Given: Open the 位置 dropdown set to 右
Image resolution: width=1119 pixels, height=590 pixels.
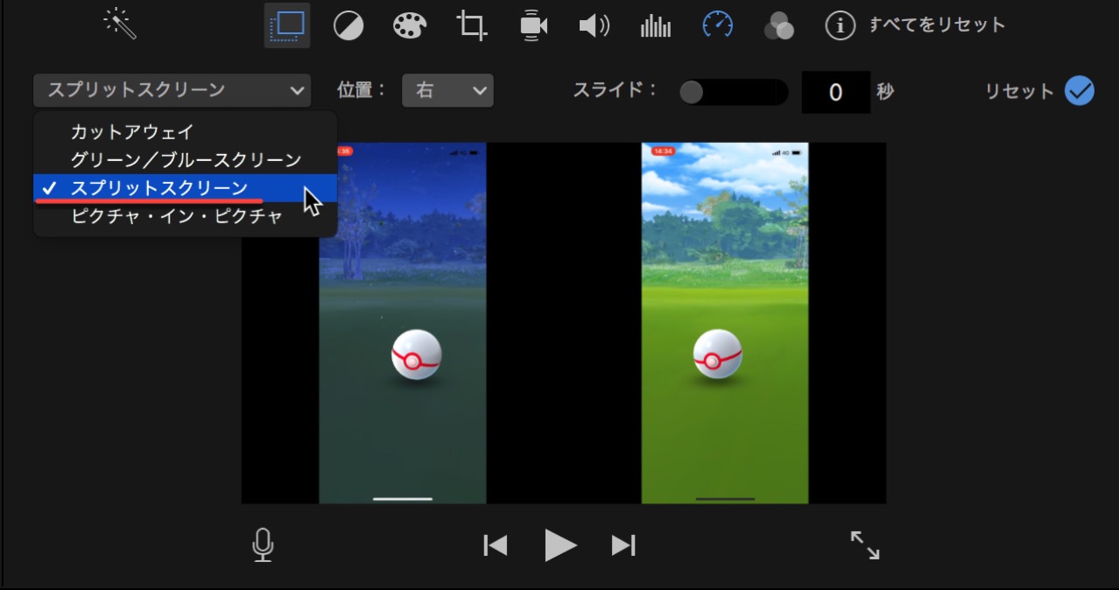Looking at the screenshot, I should click(x=447, y=90).
